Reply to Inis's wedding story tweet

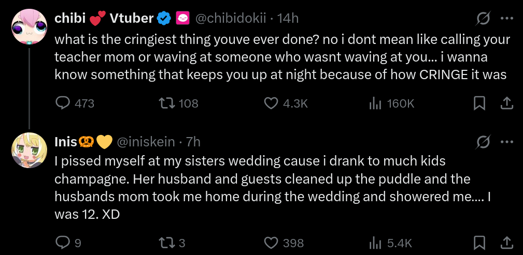(x=63, y=242)
